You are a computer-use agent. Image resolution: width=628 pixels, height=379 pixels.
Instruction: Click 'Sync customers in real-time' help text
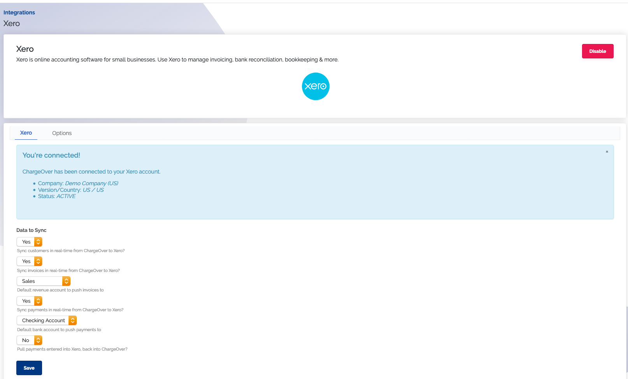71,251
